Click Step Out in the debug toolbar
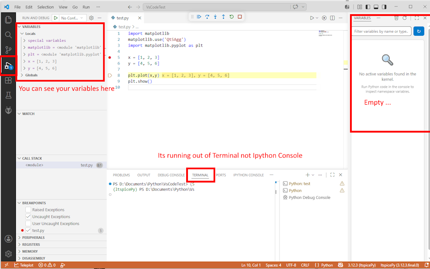 (223, 17)
